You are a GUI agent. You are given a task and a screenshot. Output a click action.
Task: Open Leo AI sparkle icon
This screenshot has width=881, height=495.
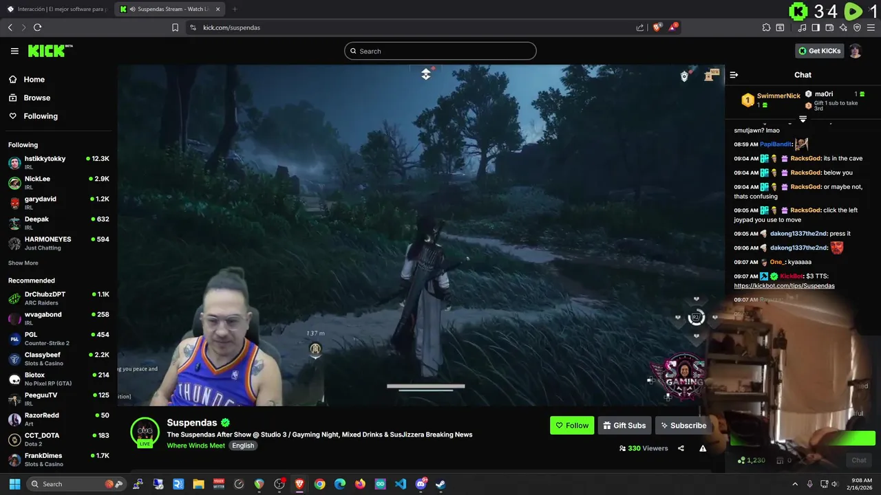pos(843,27)
